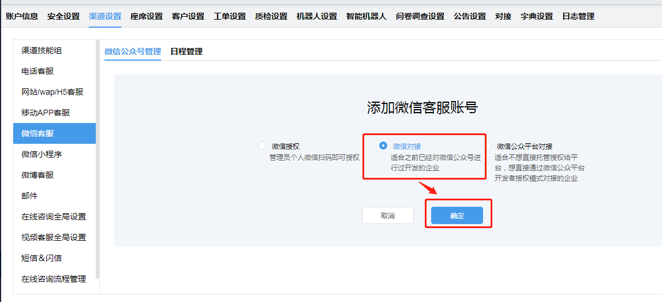Open 在线咨询流程管理 sidebar item
Screen dimensions: 662x302
54,279
